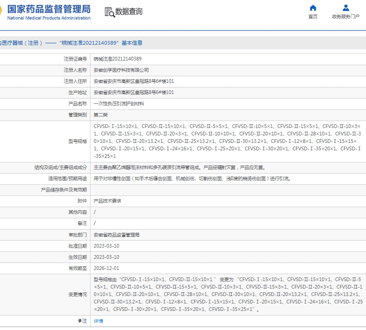Click the 型号规格 specifications value text

coord(228,141)
